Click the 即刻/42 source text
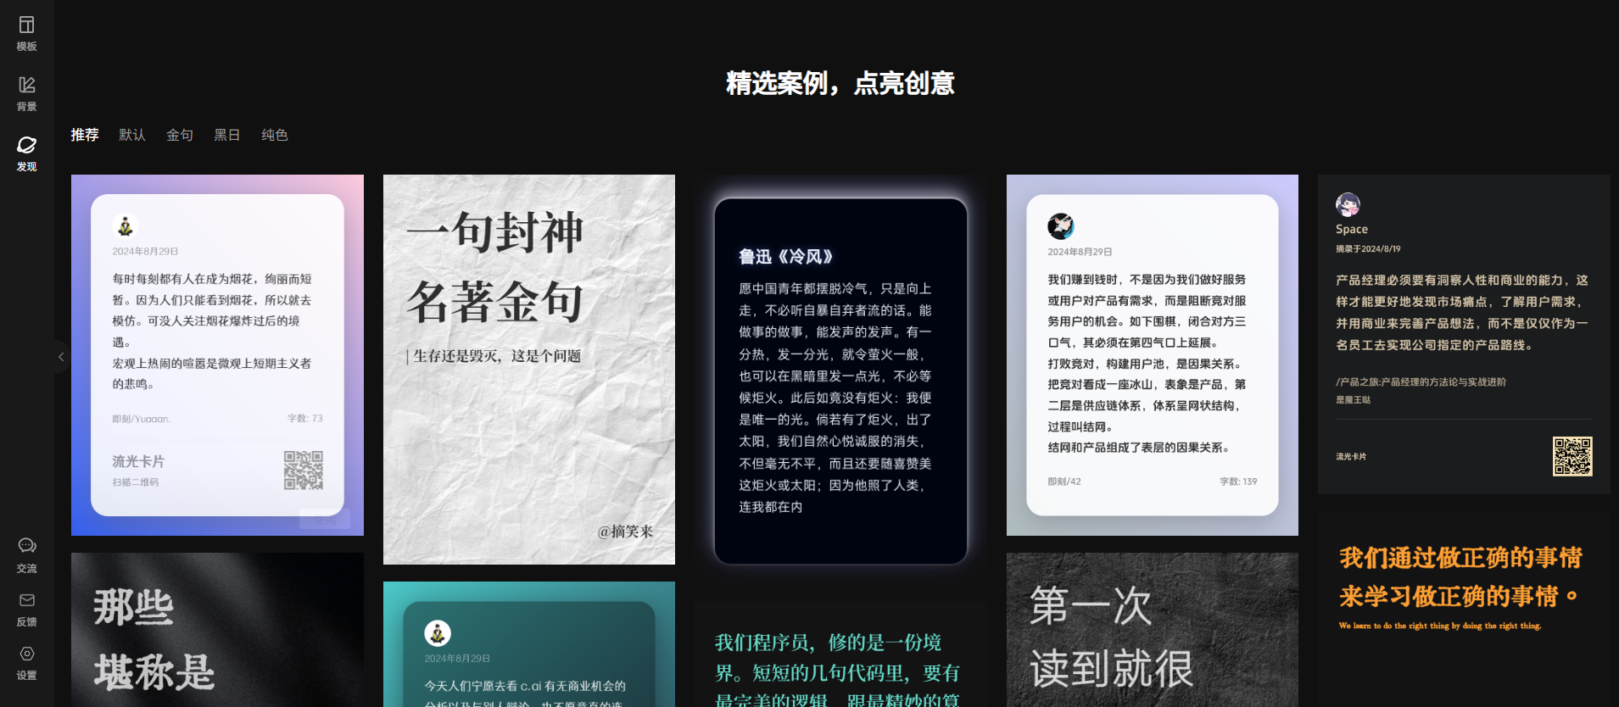This screenshot has width=1619, height=707. pyautogui.click(x=1064, y=482)
